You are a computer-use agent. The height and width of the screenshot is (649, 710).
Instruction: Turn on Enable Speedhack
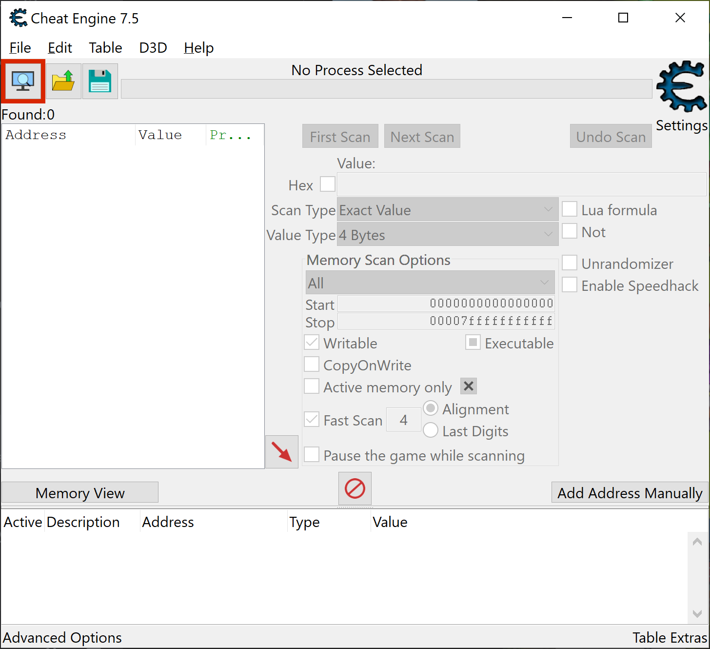[x=570, y=285]
